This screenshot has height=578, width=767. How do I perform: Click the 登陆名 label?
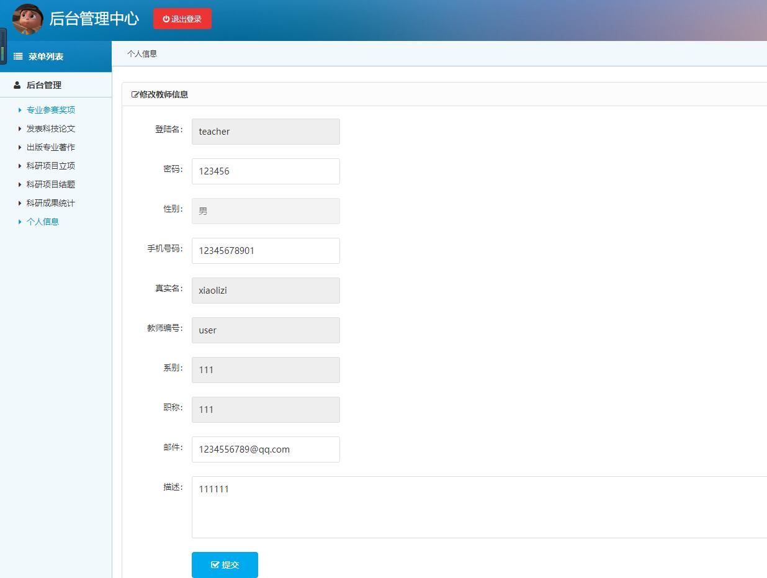click(169, 129)
